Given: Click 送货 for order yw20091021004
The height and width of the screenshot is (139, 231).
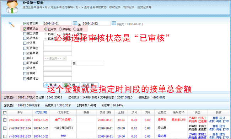Looking at the screenshot, I should [222, 126].
